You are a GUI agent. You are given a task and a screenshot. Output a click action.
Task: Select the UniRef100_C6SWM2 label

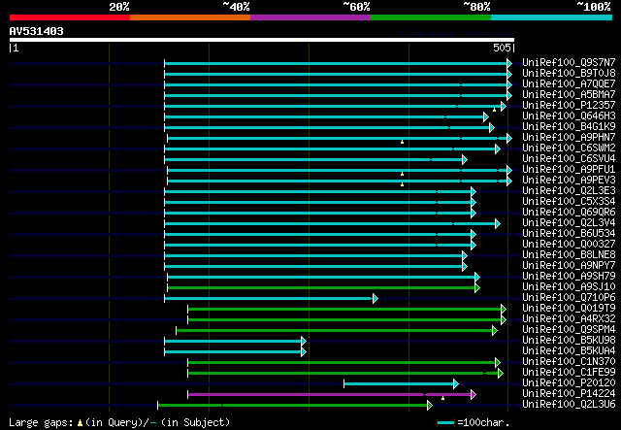pyautogui.click(x=569, y=149)
